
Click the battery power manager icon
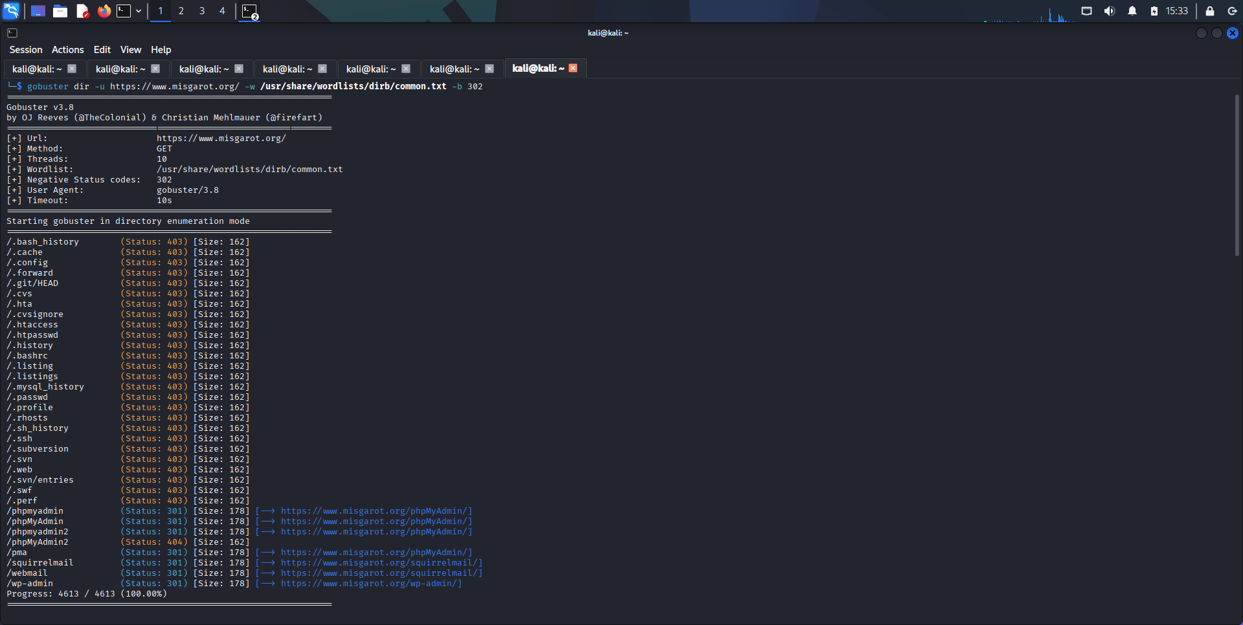[x=1154, y=11]
